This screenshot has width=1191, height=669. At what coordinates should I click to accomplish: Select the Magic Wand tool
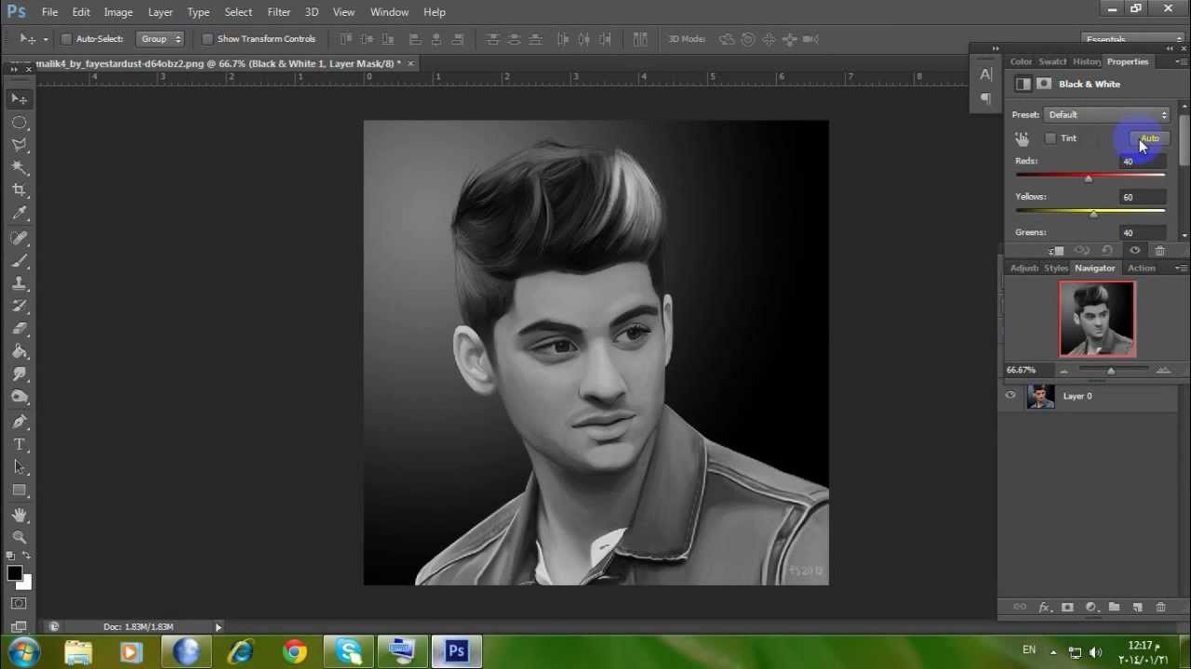tap(20, 167)
